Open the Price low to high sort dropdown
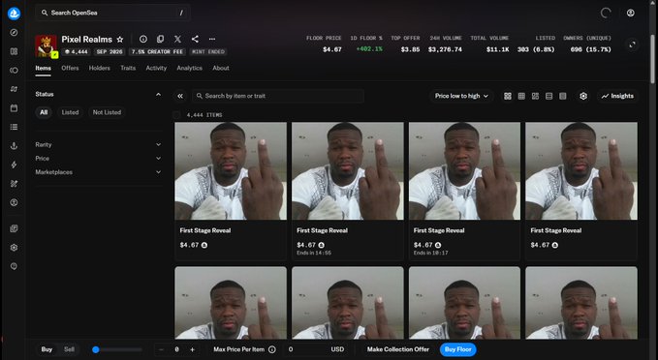658x360 pixels. coord(461,96)
